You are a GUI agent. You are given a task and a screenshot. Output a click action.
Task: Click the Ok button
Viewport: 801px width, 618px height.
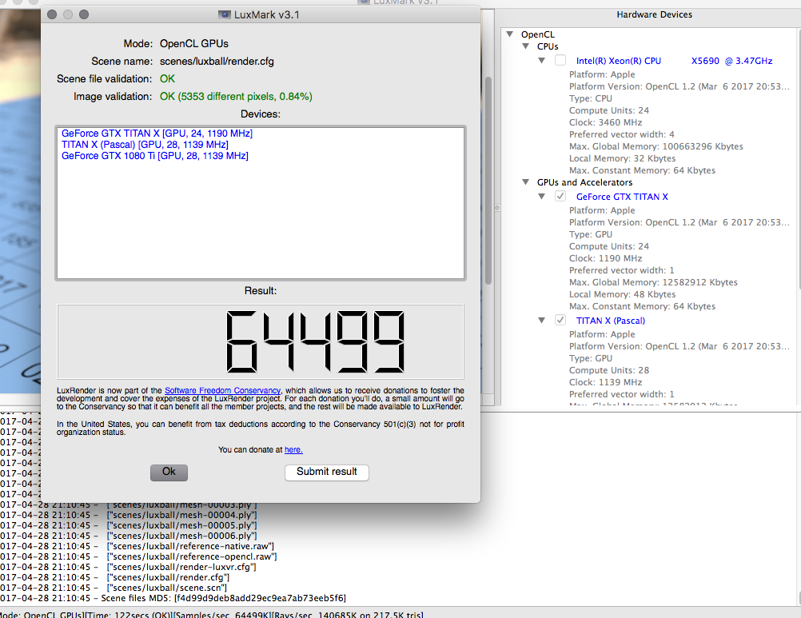[x=169, y=472]
